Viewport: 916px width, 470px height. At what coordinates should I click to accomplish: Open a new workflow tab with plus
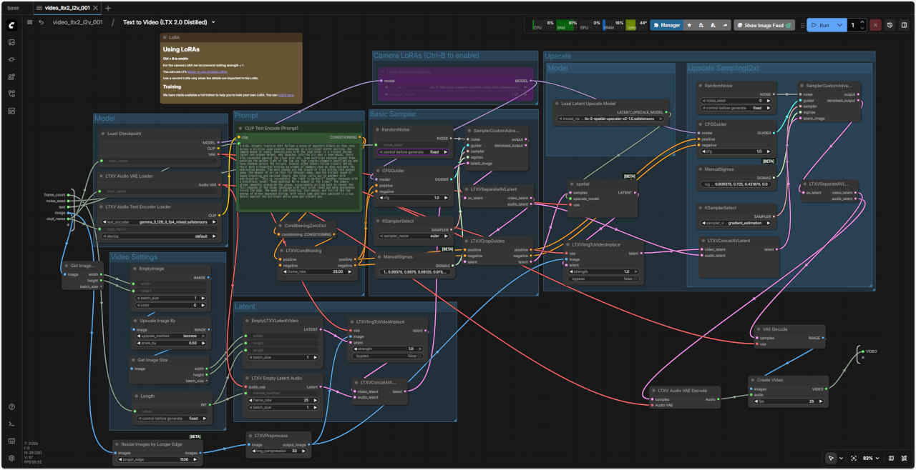(108, 8)
